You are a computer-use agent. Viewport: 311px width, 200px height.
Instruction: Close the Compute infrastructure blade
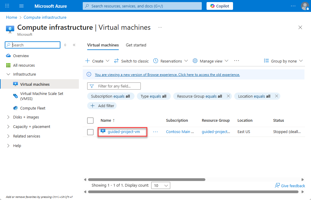[x=300, y=27]
